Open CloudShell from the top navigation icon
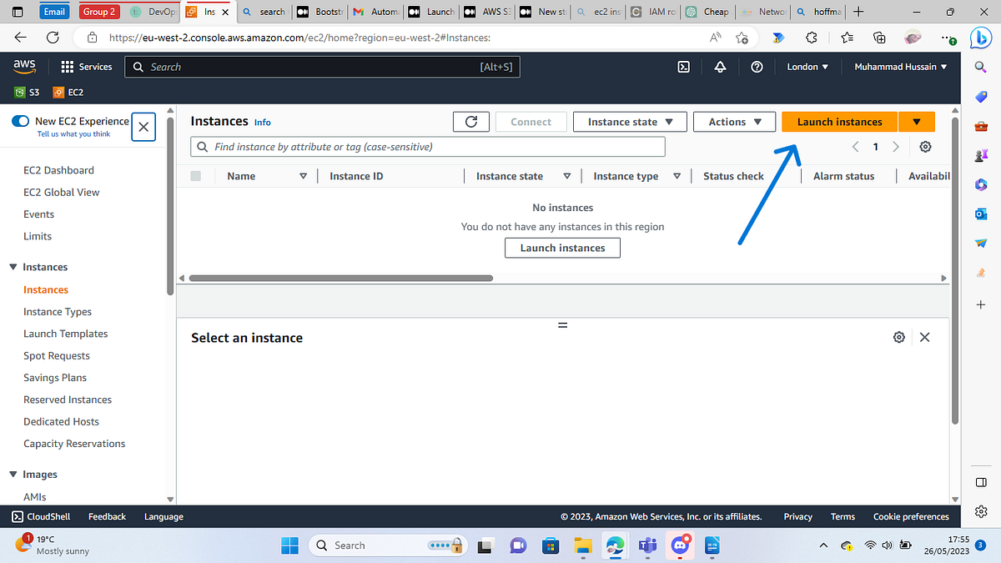1001x563 pixels. click(x=683, y=67)
